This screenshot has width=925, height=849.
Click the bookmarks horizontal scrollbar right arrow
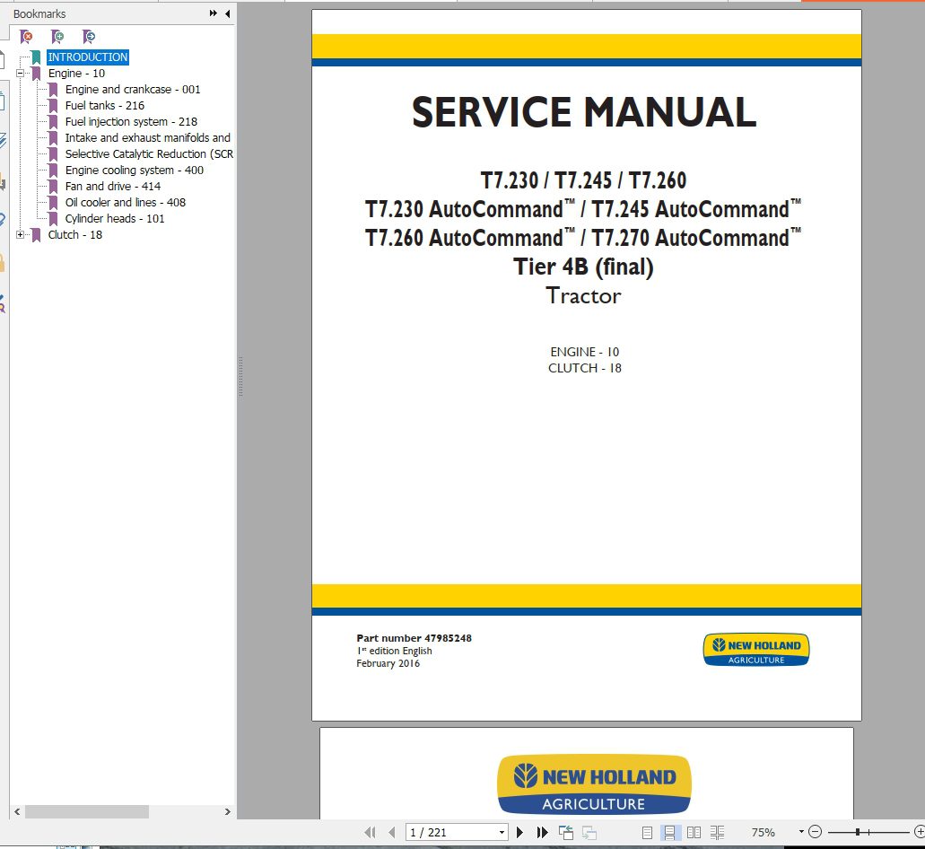click(228, 812)
